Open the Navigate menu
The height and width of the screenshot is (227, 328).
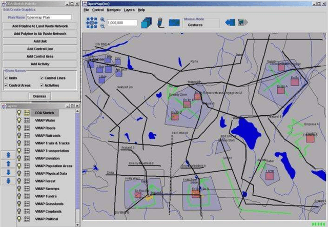(113, 10)
